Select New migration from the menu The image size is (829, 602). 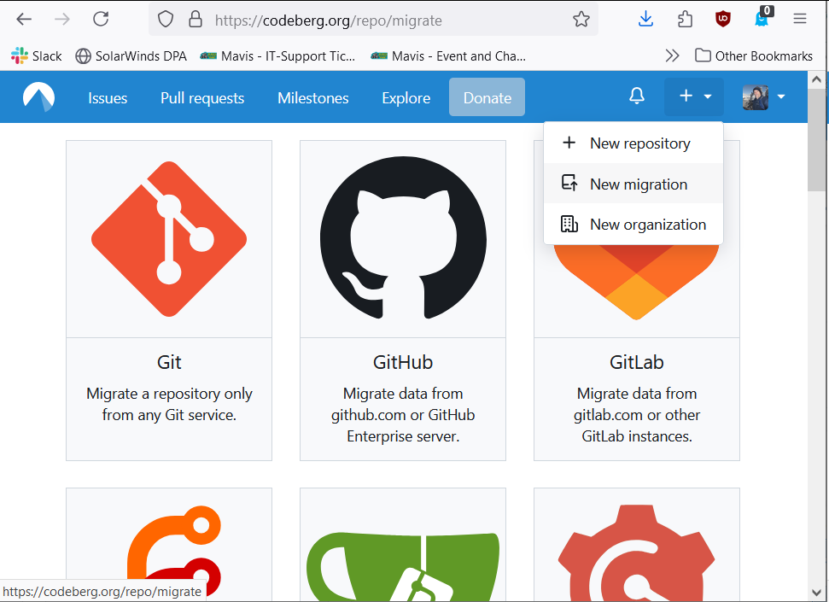click(x=633, y=184)
